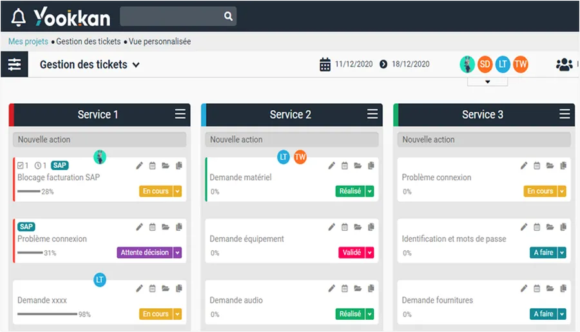Go to Mes projets breadcrumb link
Image resolution: width=580 pixels, height=332 pixels.
click(x=28, y=41)
